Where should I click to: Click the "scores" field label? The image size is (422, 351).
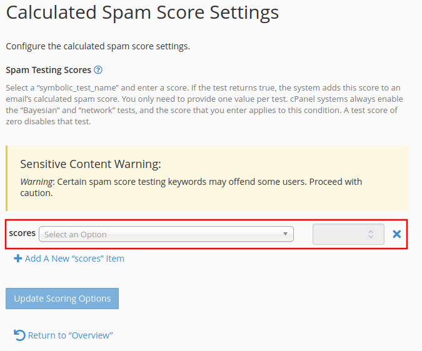23,233
